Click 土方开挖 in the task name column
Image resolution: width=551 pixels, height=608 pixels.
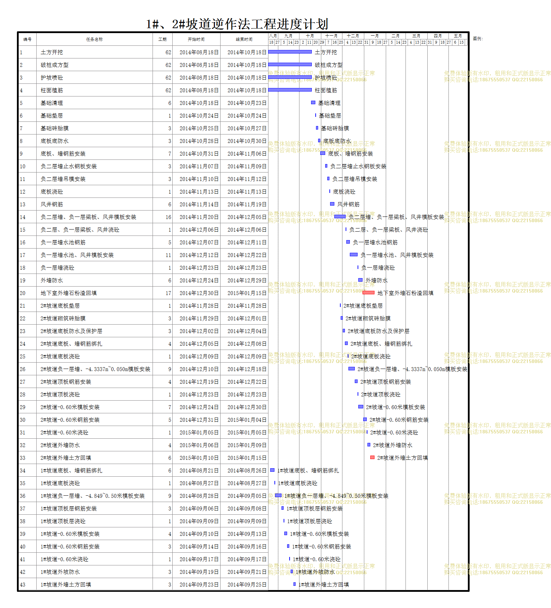coord(52,52)
